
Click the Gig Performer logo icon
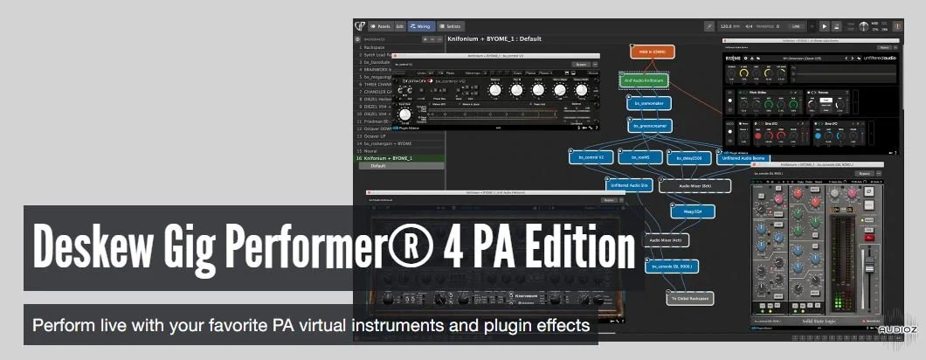coord(360,26)
